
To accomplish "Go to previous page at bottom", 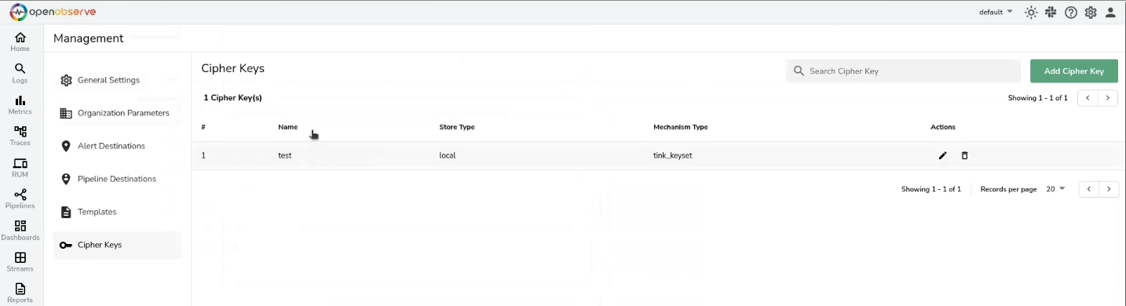I will click(1088, 189).
